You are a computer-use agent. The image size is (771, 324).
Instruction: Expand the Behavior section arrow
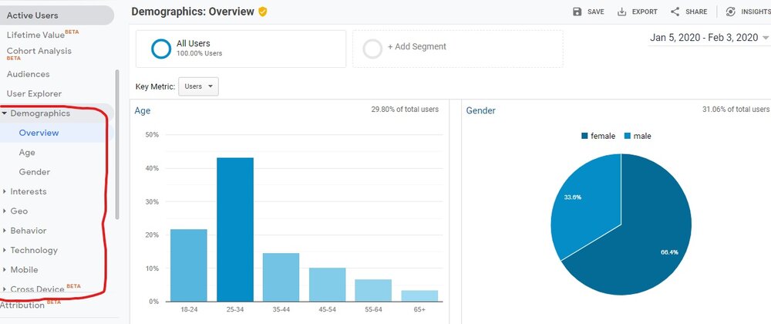pos(4,231)
